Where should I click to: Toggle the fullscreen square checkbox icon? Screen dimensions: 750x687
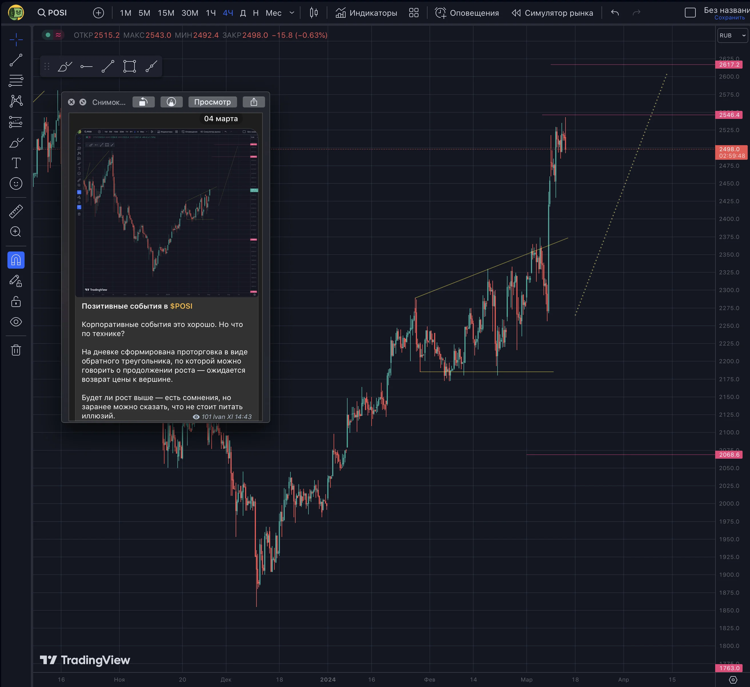click(x=690, y=13)
